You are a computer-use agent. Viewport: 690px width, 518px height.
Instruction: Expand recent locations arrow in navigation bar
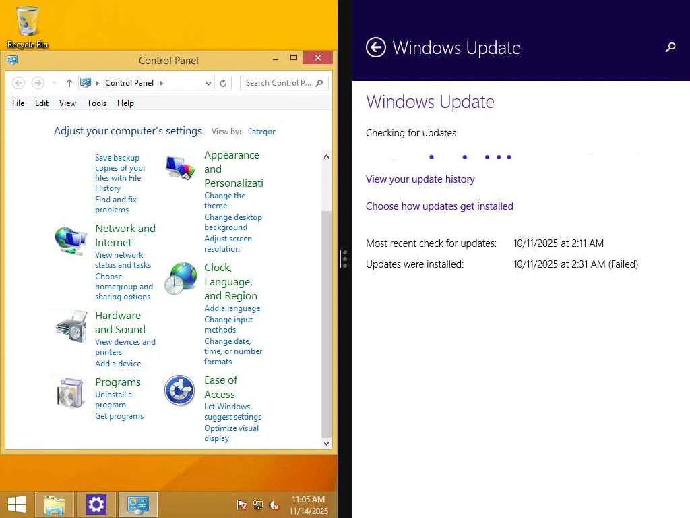tap(54, 83)
